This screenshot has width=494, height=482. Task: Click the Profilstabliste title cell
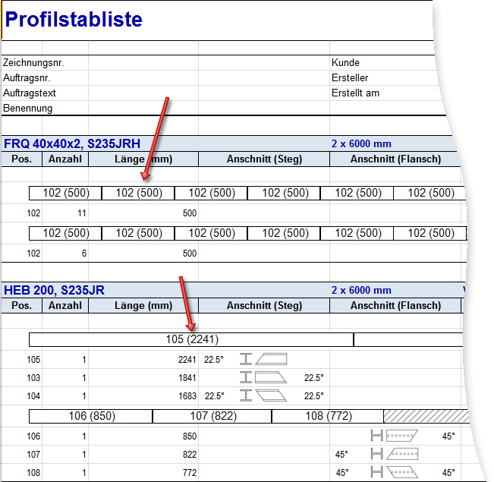click(x=74, y=20)
